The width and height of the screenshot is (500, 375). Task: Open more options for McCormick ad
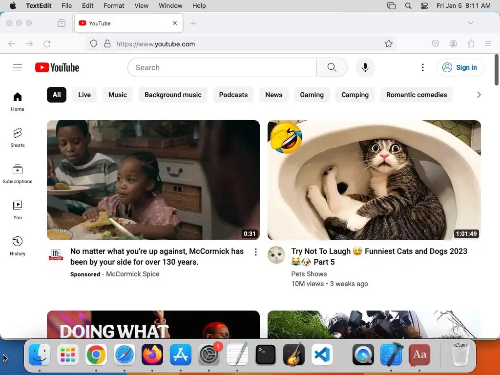(256, 252)
